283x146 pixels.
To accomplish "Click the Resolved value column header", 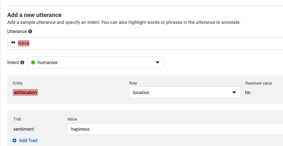I will pyautogui.click(x=258, y=83).
